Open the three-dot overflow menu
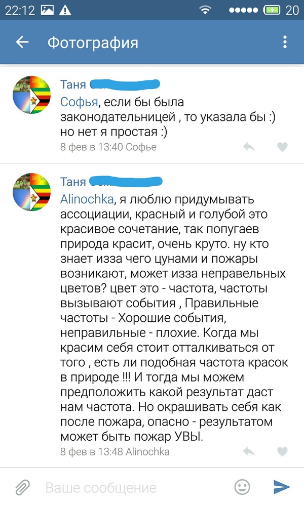304x506 pixels. 285,43
